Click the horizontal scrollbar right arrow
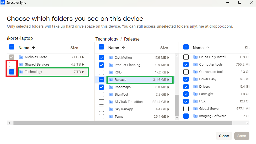Screen dimensions: 256x144 pyautogui.click(x=247, y=123)
